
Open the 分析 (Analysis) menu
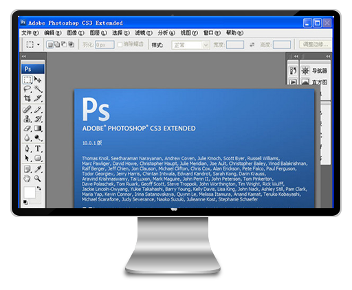[x=166, y=33]
